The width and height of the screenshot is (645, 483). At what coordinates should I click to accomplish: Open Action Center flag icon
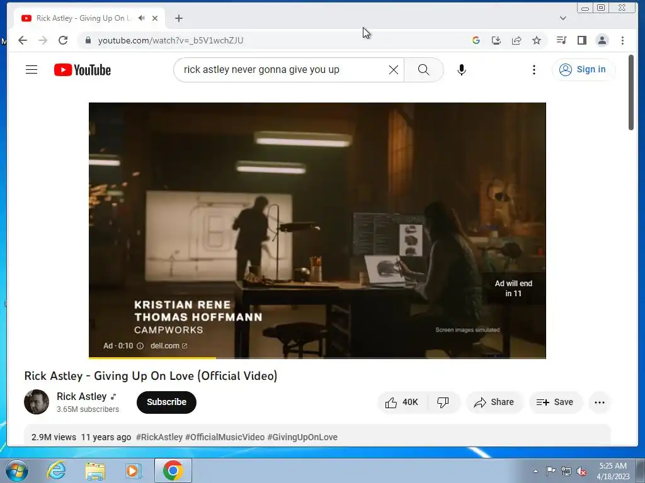click(x=551, y=471)
